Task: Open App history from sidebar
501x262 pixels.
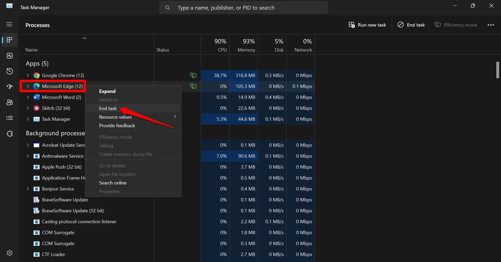Action: point(10,71)
